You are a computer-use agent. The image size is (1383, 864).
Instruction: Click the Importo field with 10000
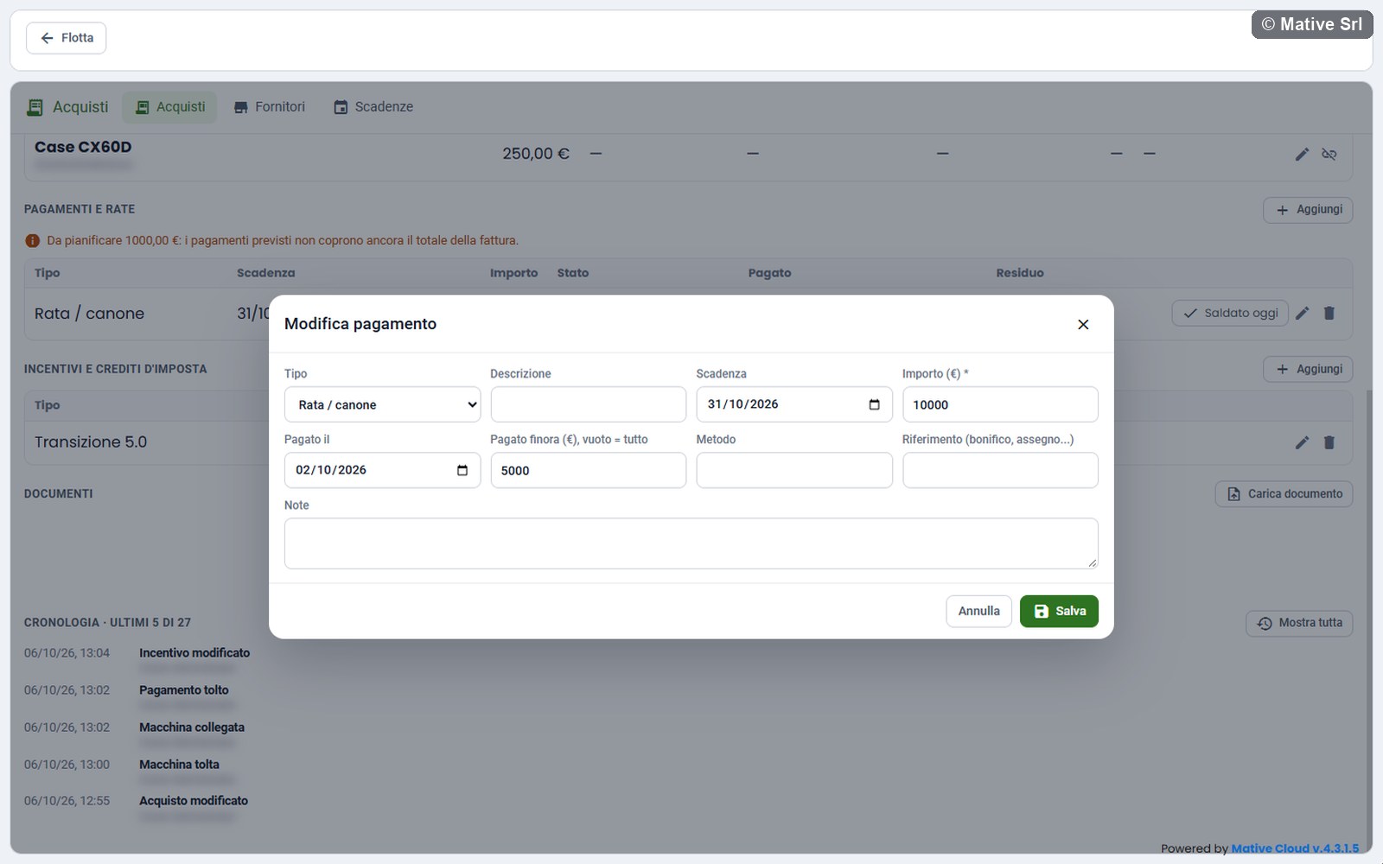1000,404
